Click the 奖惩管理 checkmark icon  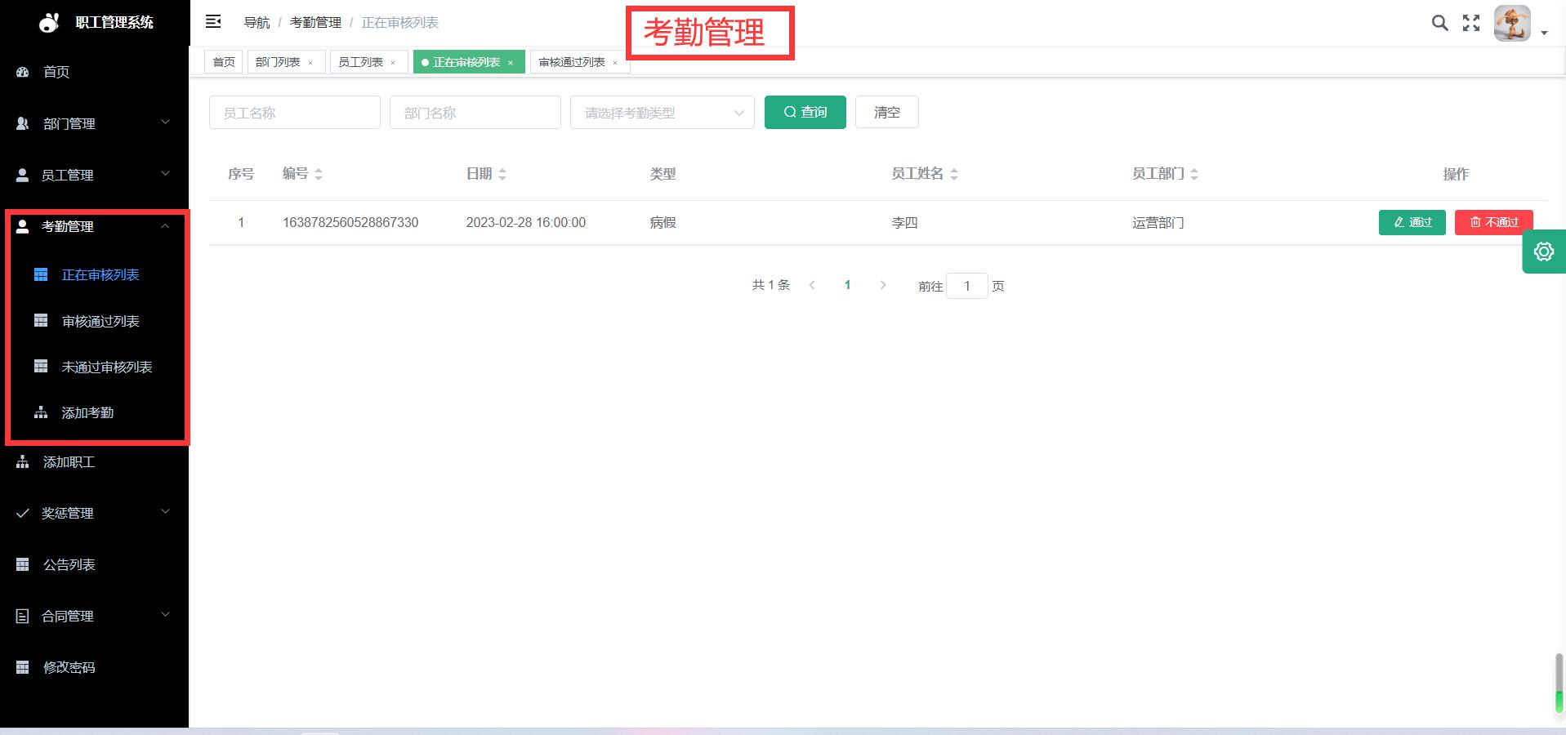[23, 513]
